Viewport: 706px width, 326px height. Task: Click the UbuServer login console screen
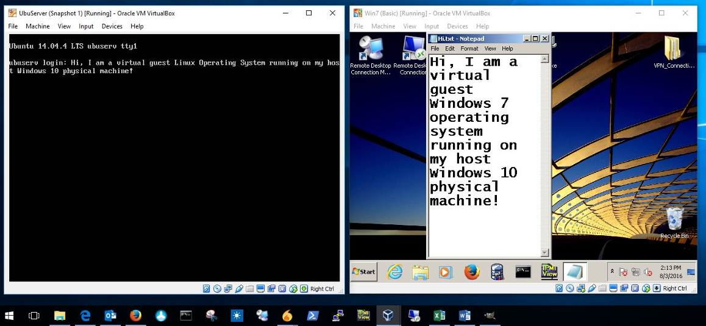(x=174, y=158)
